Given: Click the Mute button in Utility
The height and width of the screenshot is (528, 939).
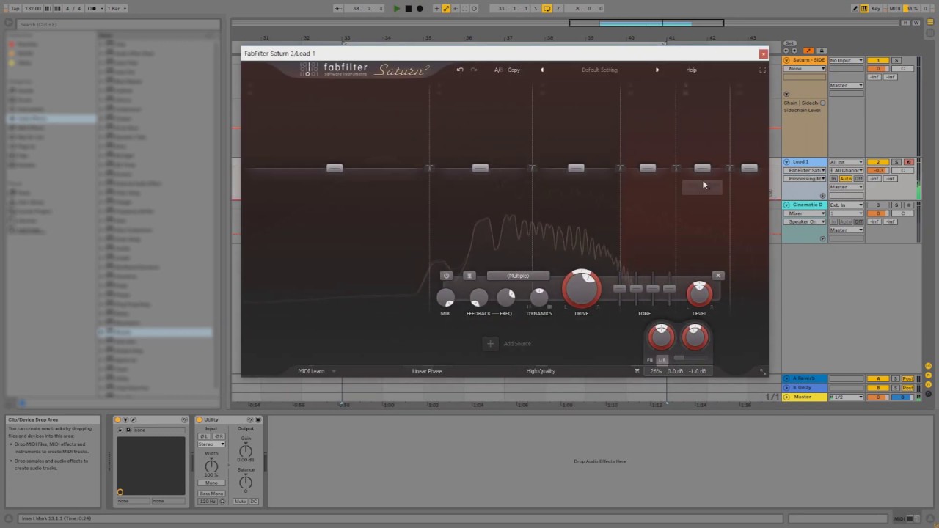Looking at the screenshot, I should (240, 502).
